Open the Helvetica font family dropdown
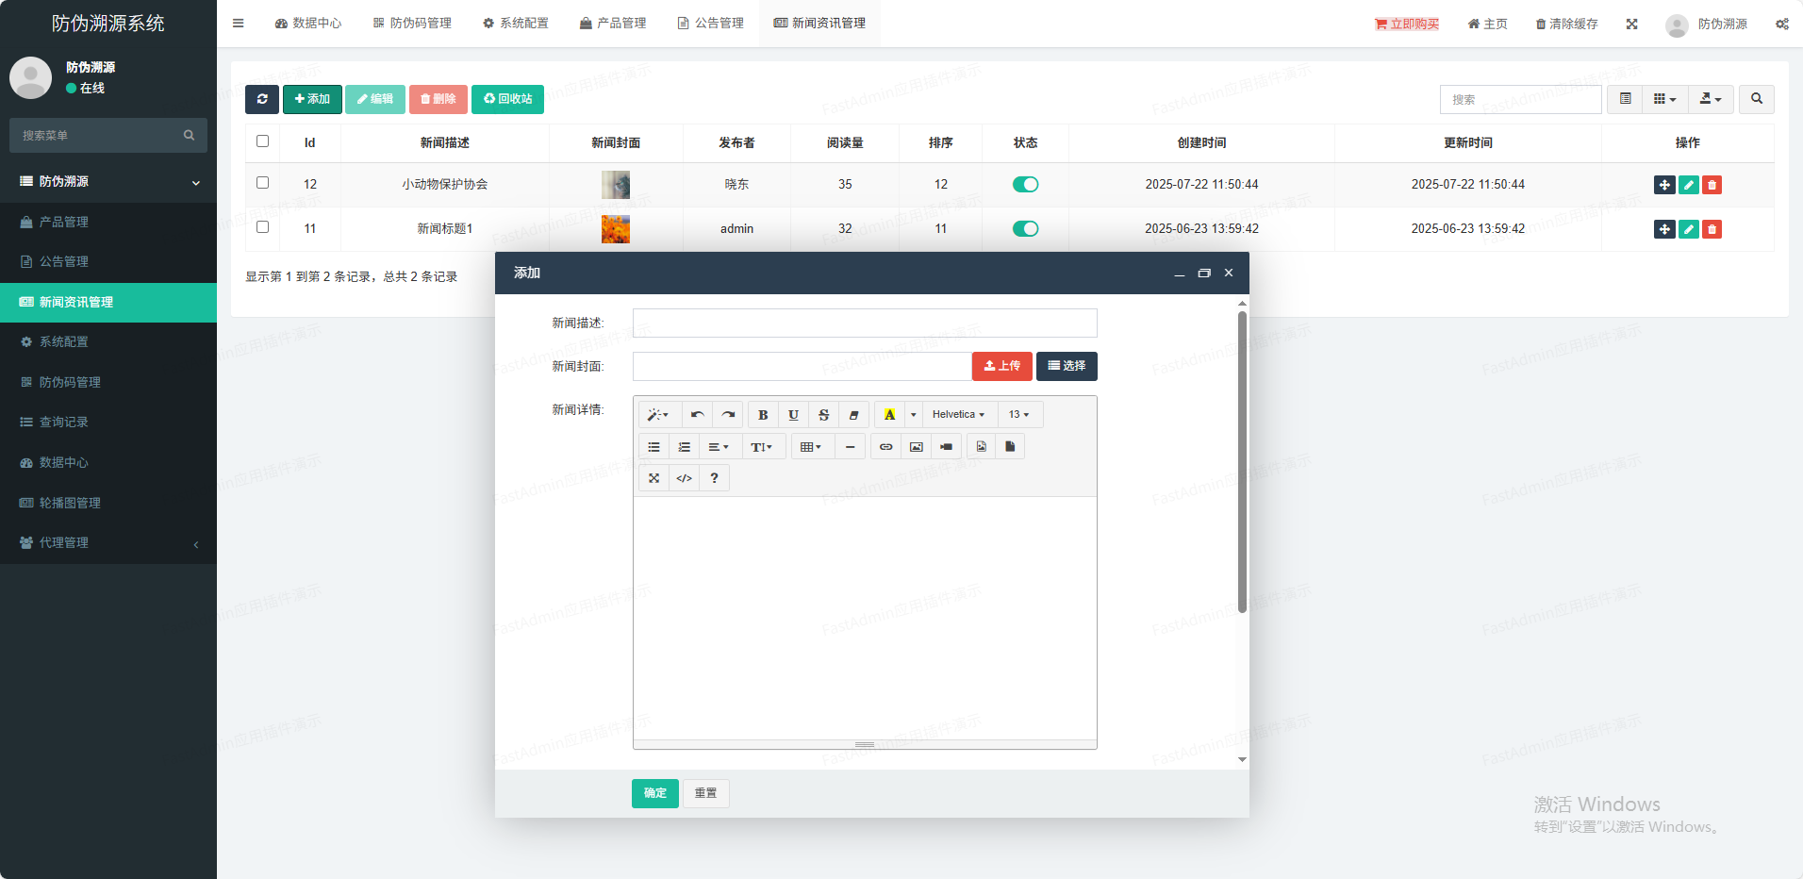1803x879 pixels. pos(958,415)
